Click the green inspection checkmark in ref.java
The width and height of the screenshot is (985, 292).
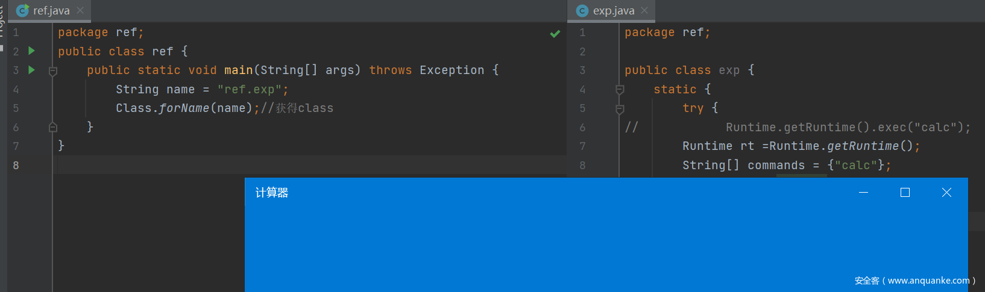[x=555, y=34]
